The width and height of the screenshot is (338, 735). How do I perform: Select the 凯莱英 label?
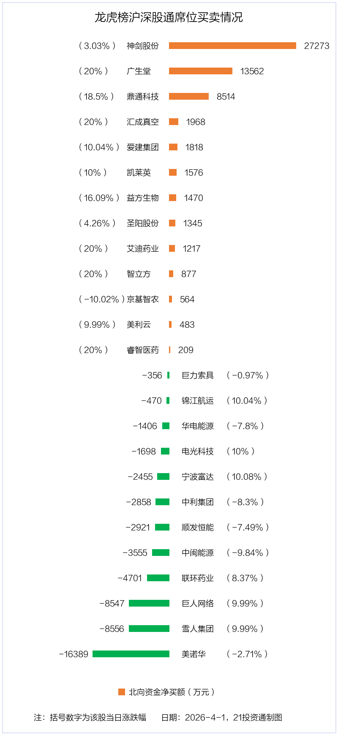[x=139, y=173]
